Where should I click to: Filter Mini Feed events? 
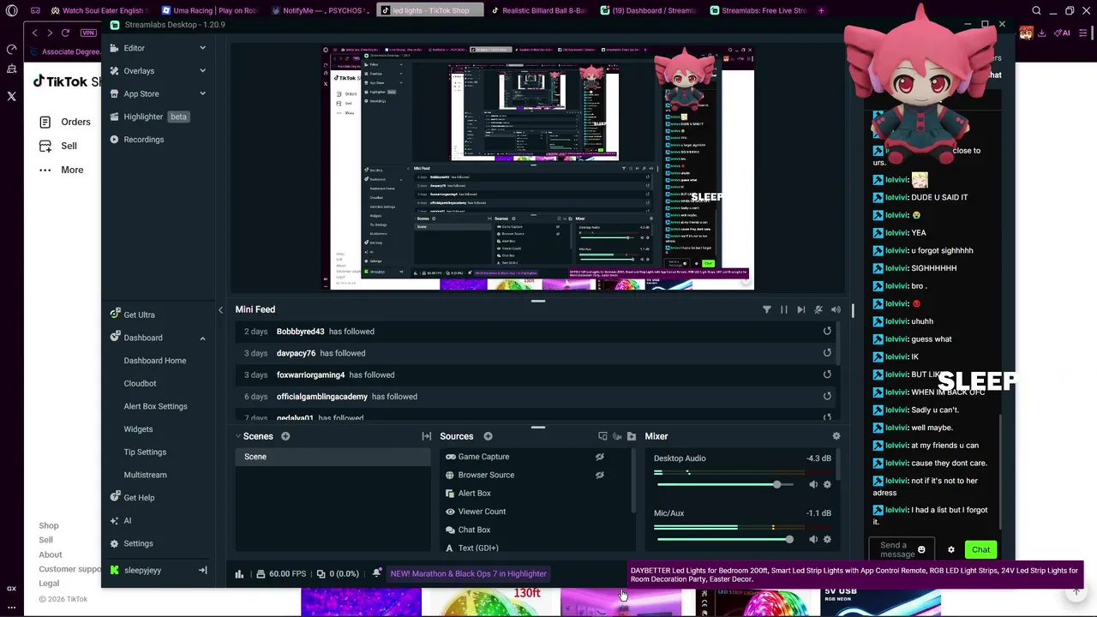coord(766,309)
